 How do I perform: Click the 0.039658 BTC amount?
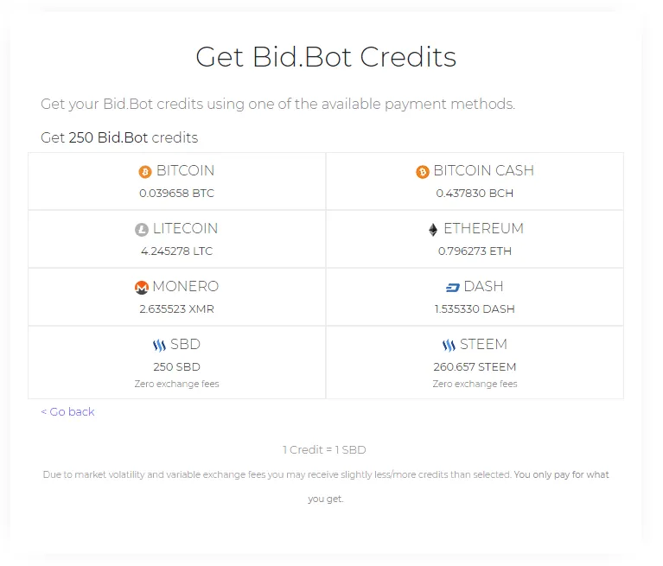click(x=176, y=194)
